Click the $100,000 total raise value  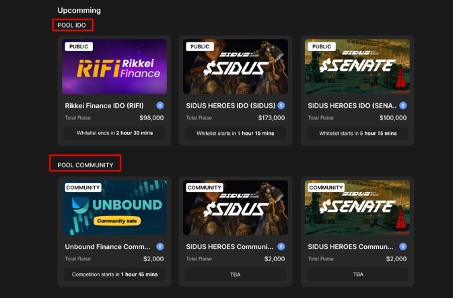393,118
